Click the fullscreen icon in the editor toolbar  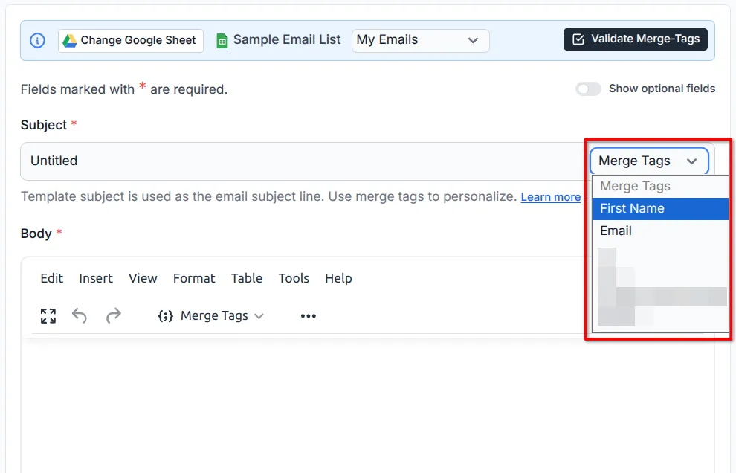(x=48, y=315)
